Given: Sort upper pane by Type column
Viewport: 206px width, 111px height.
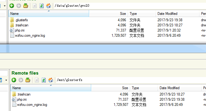Looking at the screenshot, I should click(142, 14).
